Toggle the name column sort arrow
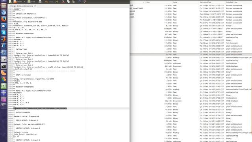 coord(143,2)
